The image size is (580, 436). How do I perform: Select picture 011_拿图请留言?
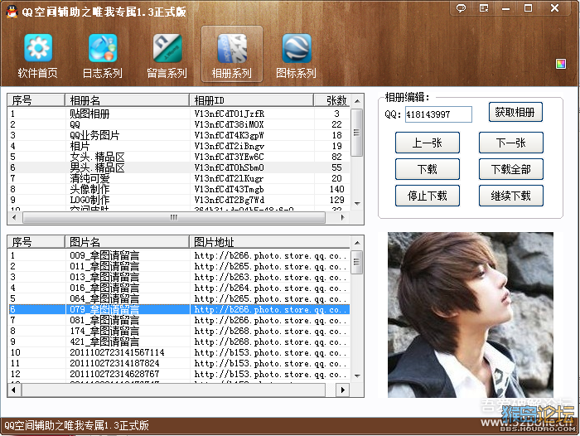[x=179, y=266]
